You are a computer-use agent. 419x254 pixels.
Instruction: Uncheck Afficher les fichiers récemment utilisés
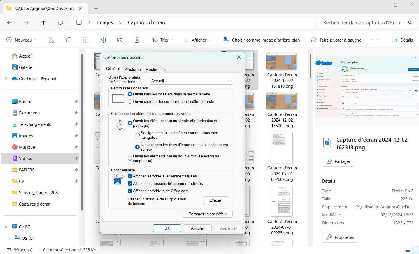click(130, 176)
